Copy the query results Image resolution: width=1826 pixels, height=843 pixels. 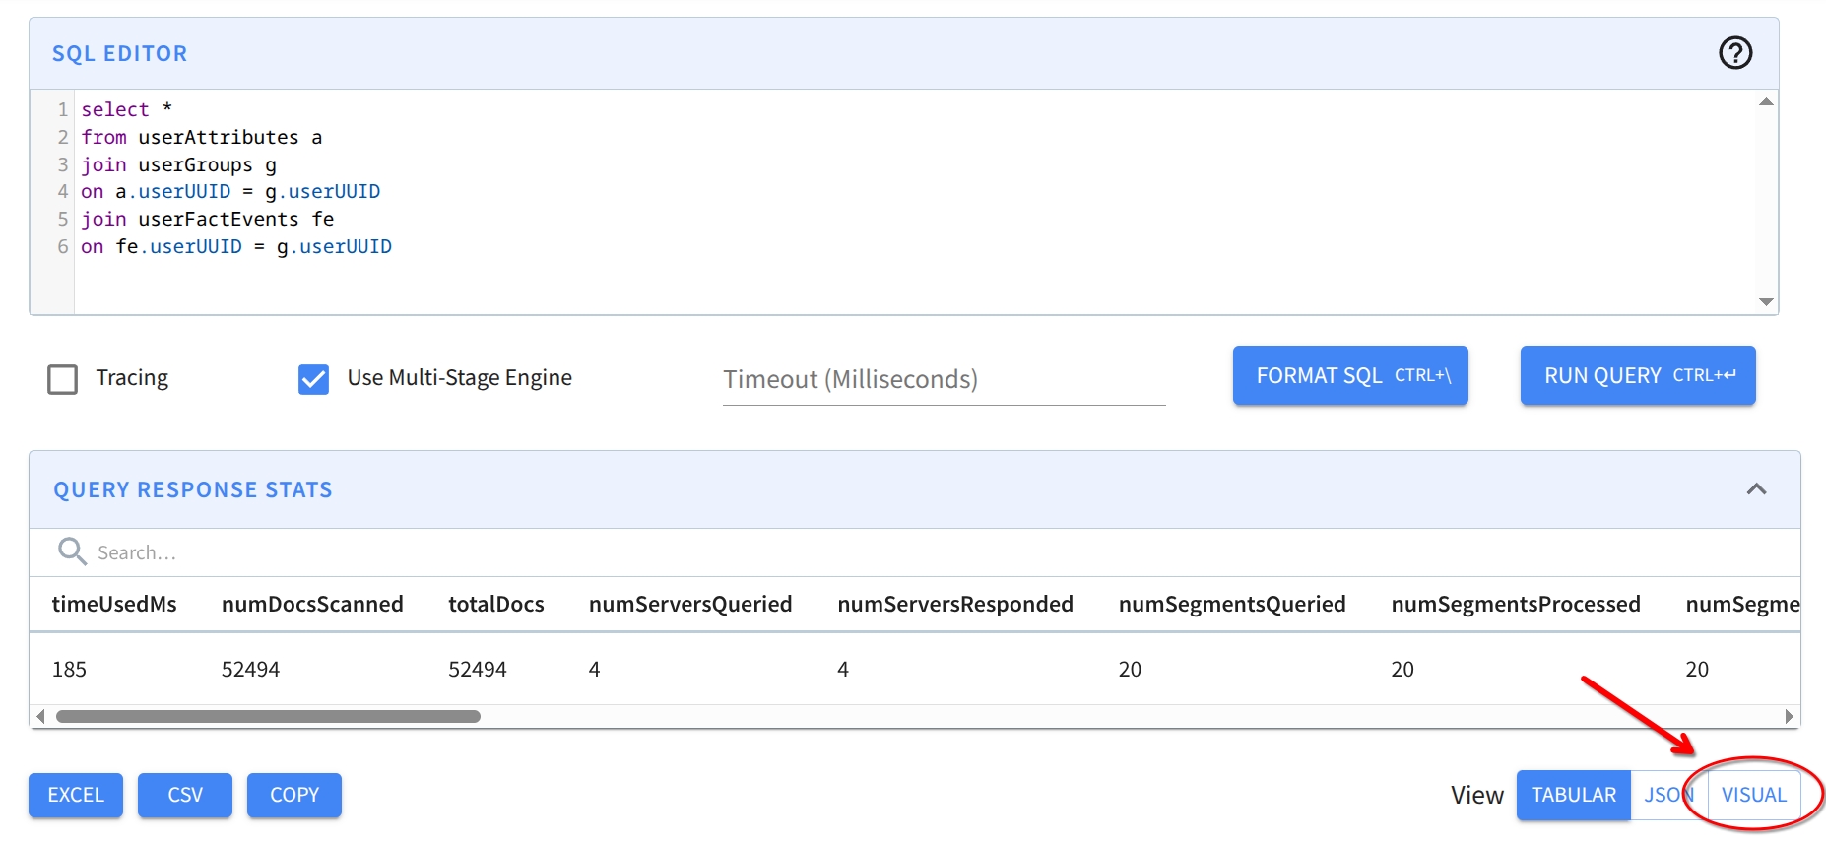pos(293,795)
